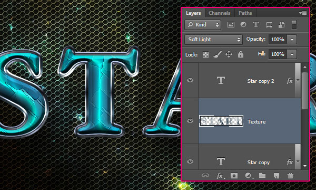316x190 pixels.
Task: Add layer mask icon
Action: pyautogui.click(x=234, y=175)
